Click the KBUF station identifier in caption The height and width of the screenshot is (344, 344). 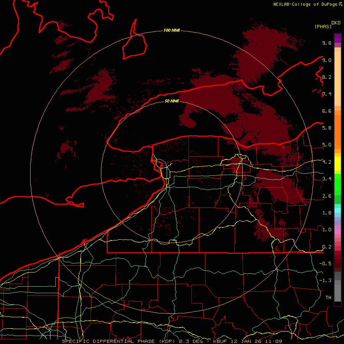tap(221, 341)
